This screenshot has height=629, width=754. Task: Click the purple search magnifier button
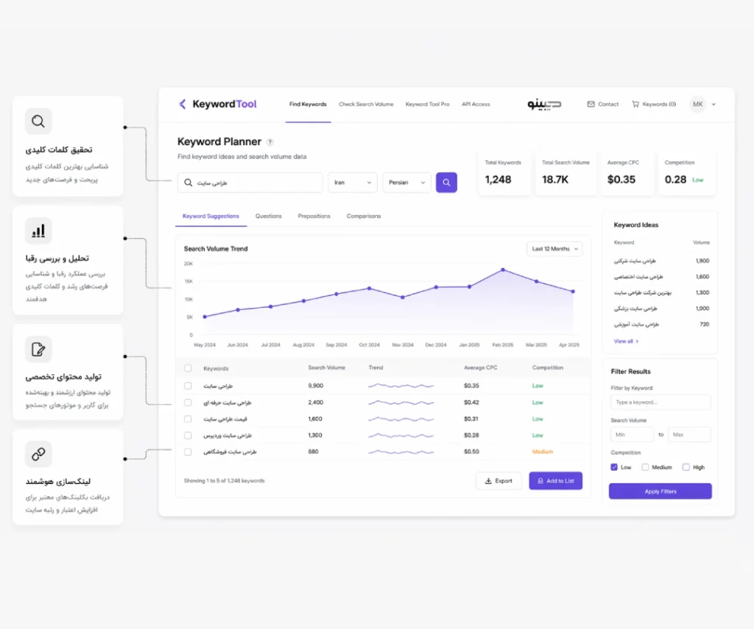[446, 182]
